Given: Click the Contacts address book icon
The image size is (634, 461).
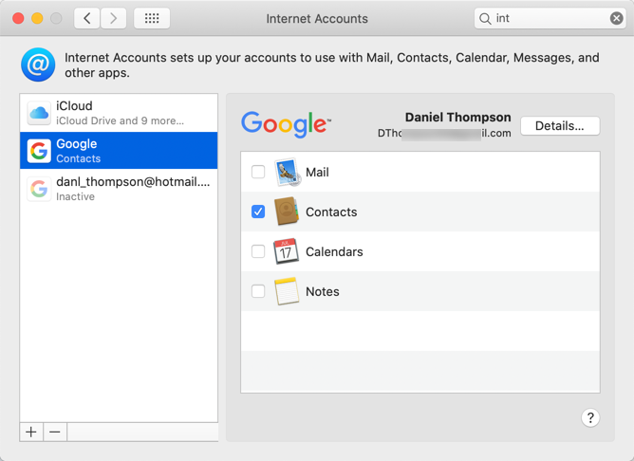Looking at the screenshot, I should [x=287, y=211].
